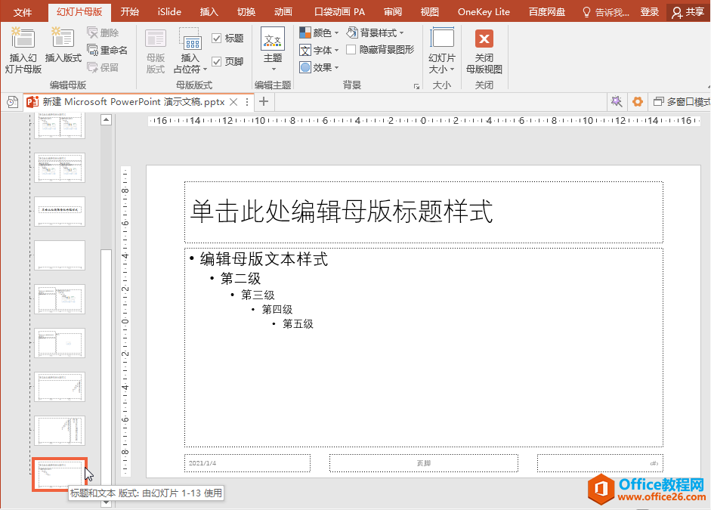Switch to the 插入 ribbon tab
The image size is (711, 510).
pos(209,12)
